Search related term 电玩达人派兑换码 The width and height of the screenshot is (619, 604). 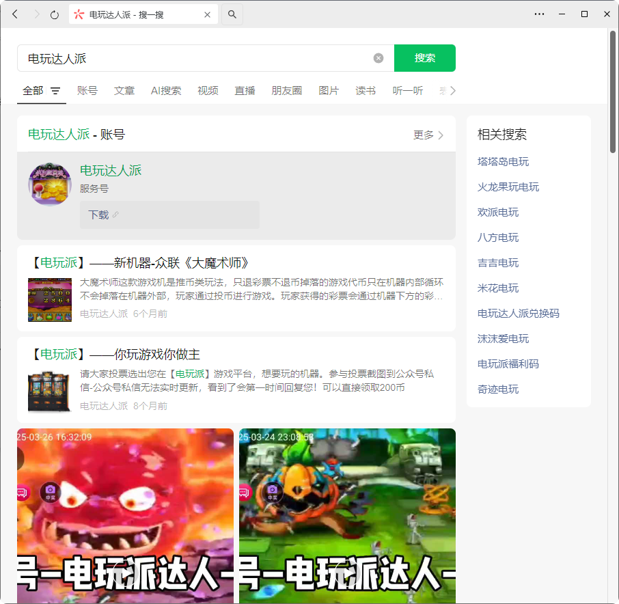click(x=519, y=313)
